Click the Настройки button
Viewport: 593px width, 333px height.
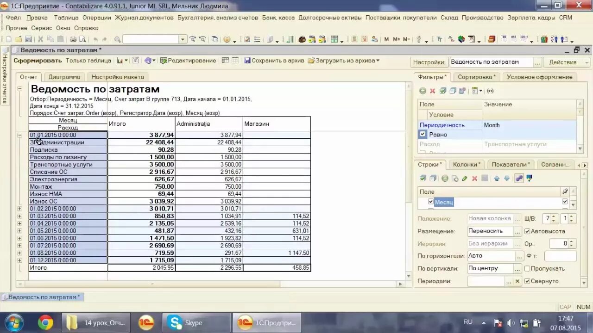coord(429,62)
